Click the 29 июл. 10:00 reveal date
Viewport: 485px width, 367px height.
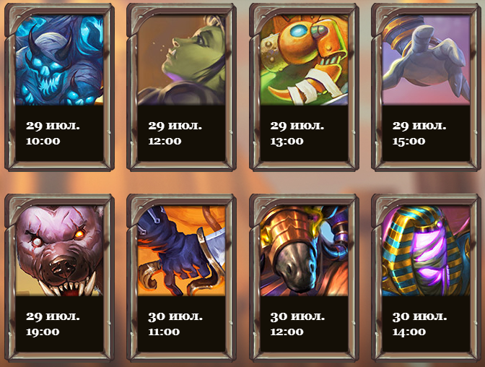(x=53, y=133)
